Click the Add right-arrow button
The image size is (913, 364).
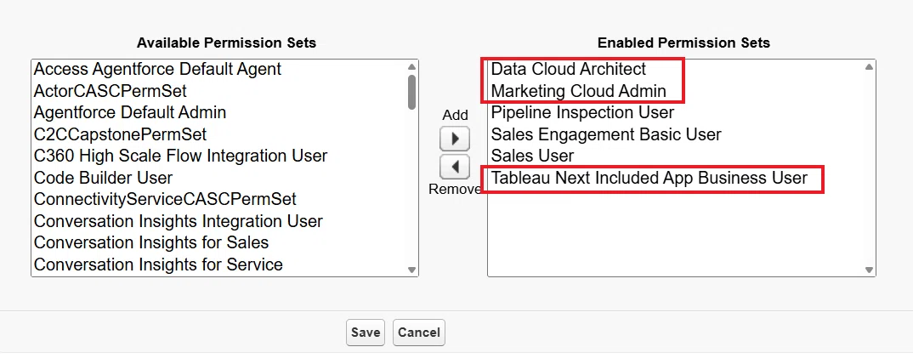[455, 139]
